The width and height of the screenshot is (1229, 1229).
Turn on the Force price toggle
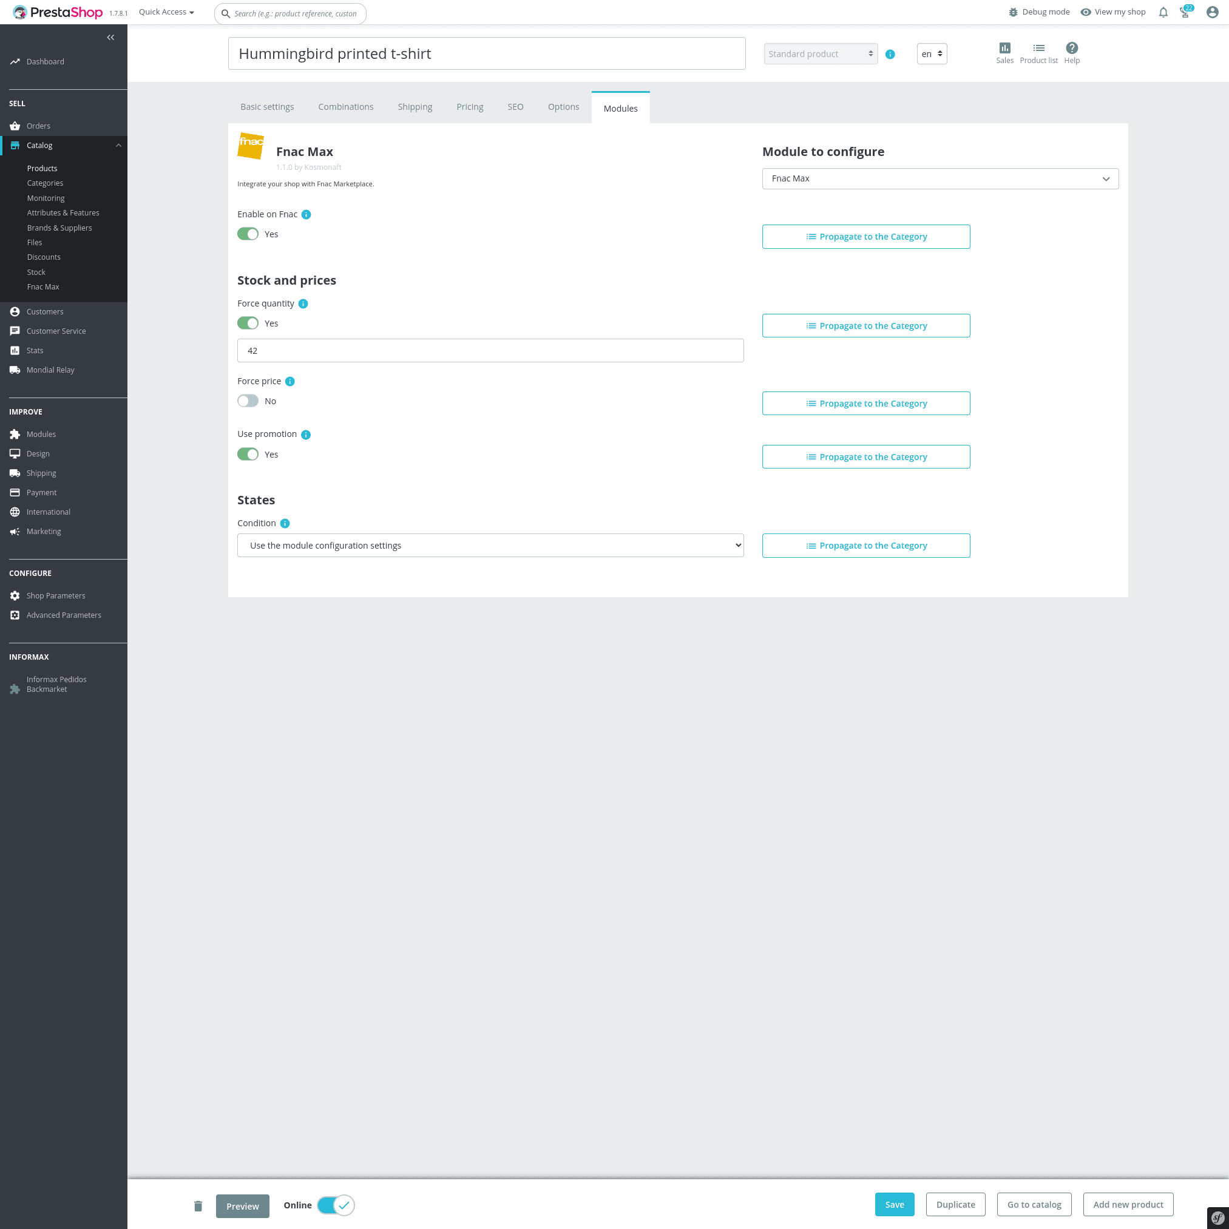point(248,401)
